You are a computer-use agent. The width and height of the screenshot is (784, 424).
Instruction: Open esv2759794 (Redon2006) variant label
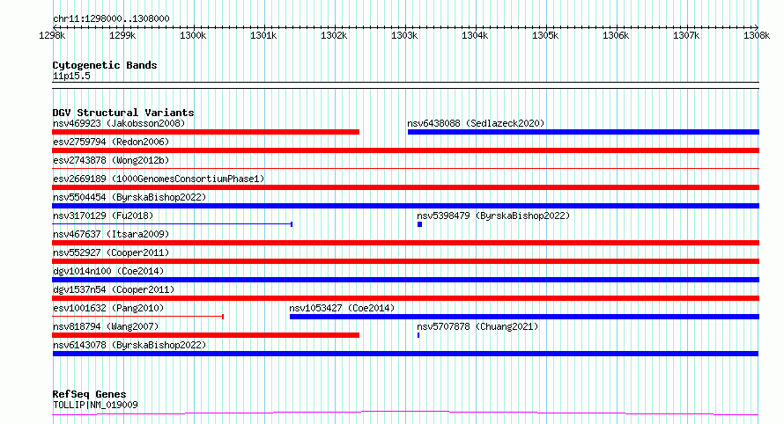(x=111, y=142)
